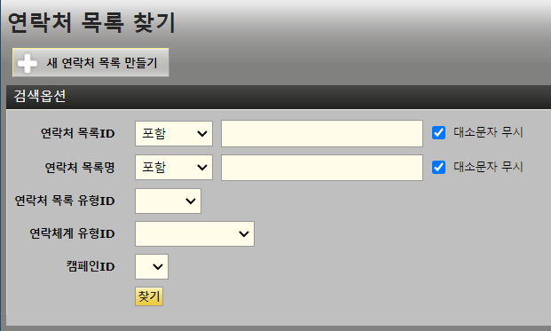This screenshot has width=551, height=331.
Task: Uncheck 대소문자 무시 for 연락처 목록명
Action: point(438,167)
